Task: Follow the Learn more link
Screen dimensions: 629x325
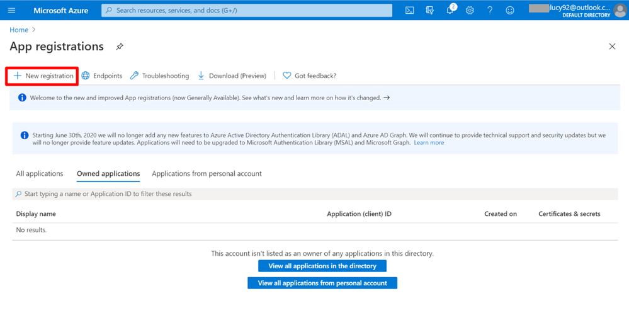Action: pyautogui.click(x=429, y=143)
